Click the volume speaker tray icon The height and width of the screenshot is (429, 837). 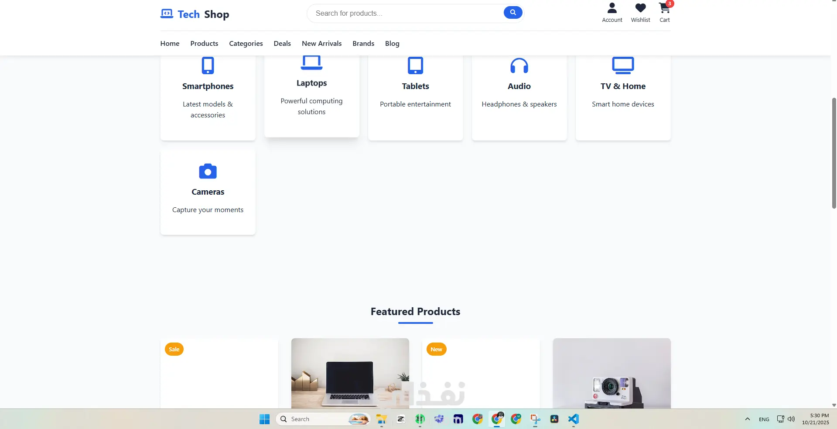[791, 419]
